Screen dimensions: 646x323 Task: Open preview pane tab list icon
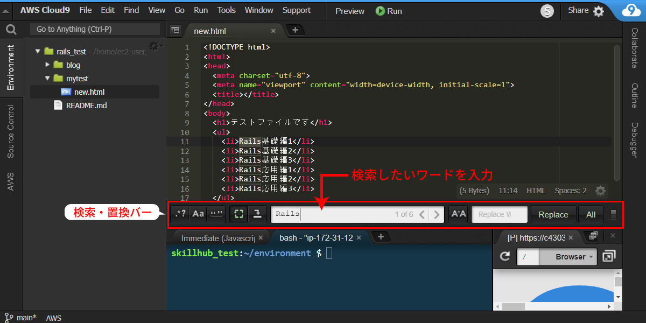[x=593, y=236]
